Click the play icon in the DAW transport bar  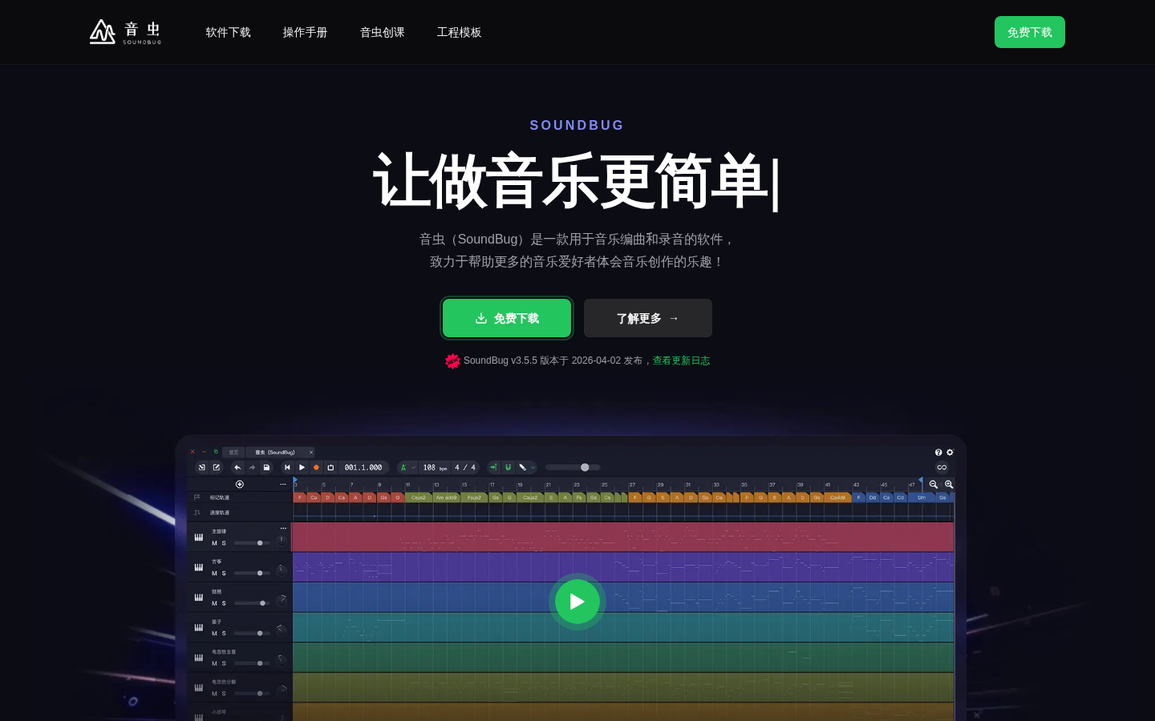[x=302, y=467]
